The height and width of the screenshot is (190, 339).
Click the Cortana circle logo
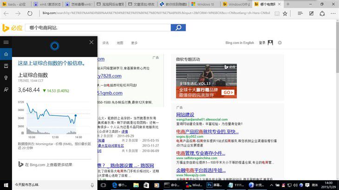coord(54,46)
